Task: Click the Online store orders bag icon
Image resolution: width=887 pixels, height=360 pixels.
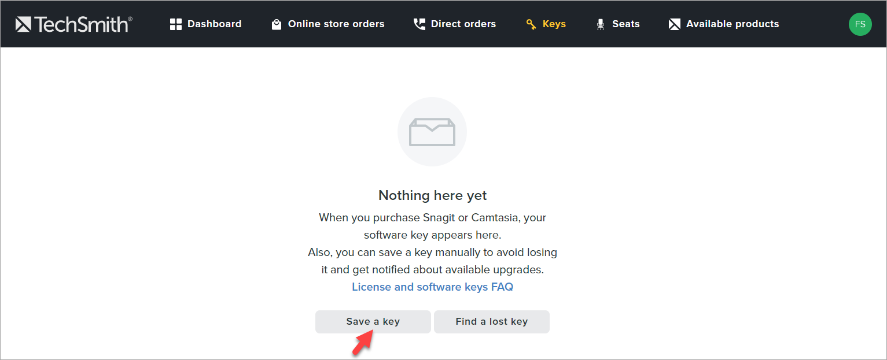Action: (277, 24)
